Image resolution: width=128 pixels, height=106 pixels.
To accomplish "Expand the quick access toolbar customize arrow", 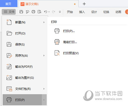I will pos(60,12).
